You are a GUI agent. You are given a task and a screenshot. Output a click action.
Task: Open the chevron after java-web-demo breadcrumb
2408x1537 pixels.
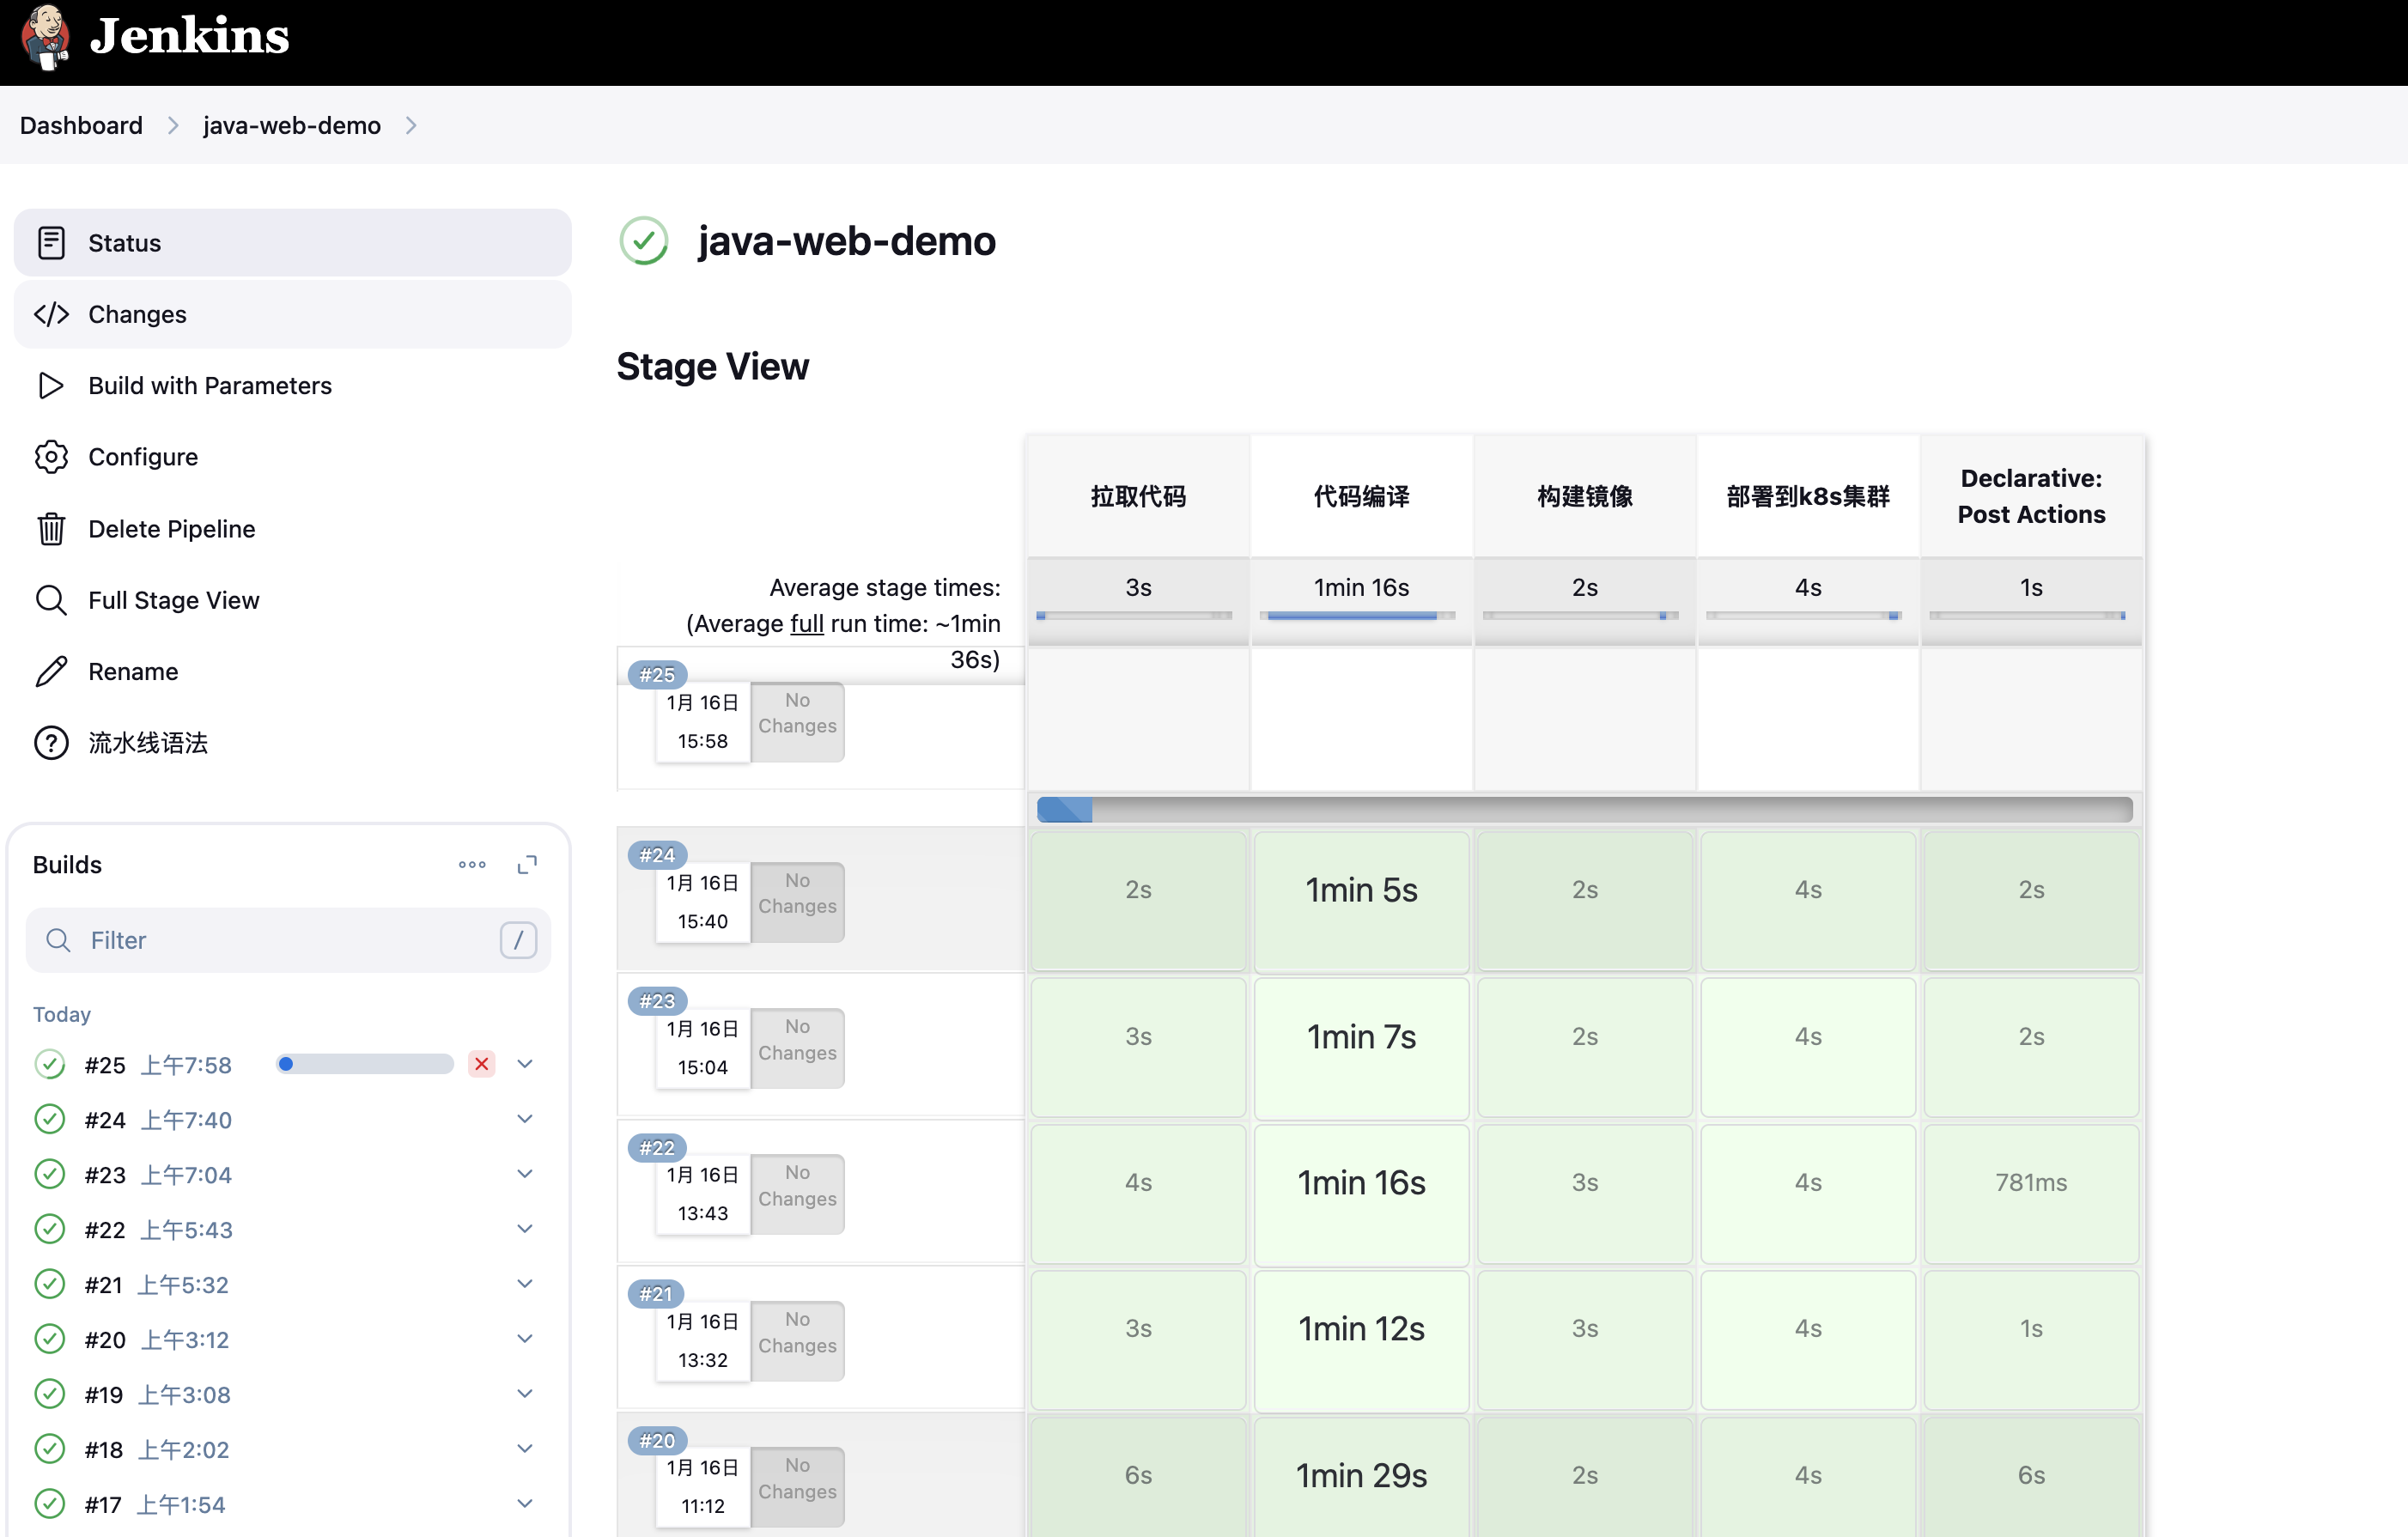(x=411, y=125)
